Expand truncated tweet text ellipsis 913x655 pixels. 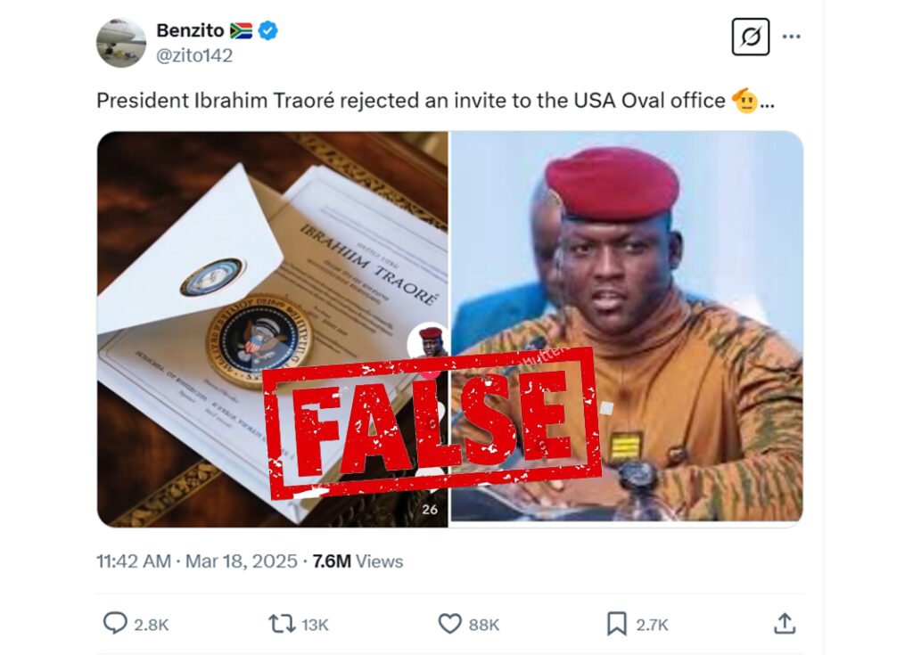pos(768,102)
